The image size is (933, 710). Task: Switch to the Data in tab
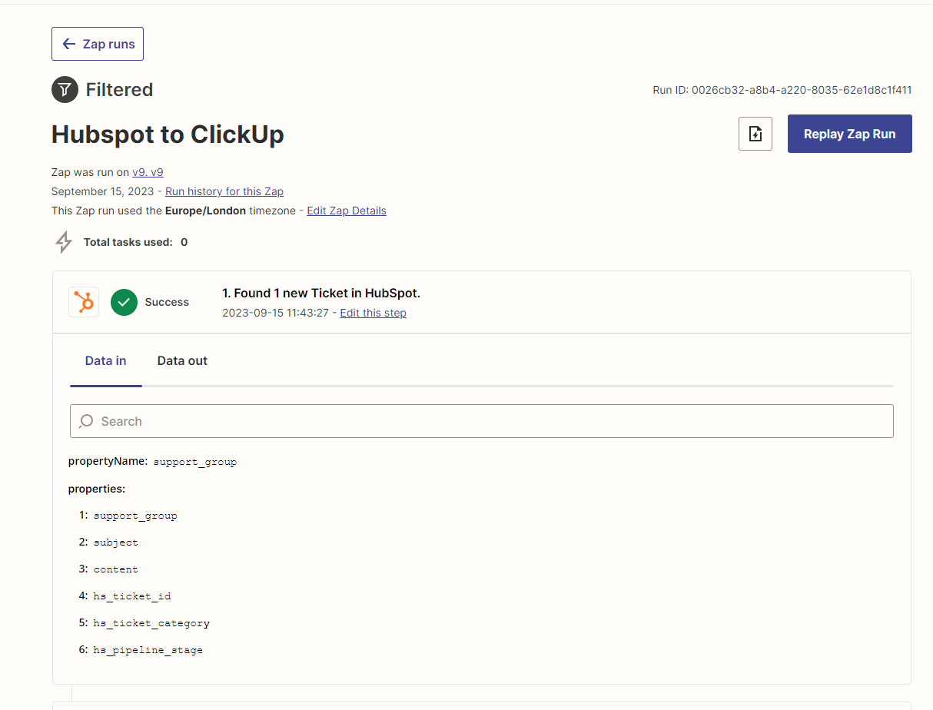[x=105, y=360]
